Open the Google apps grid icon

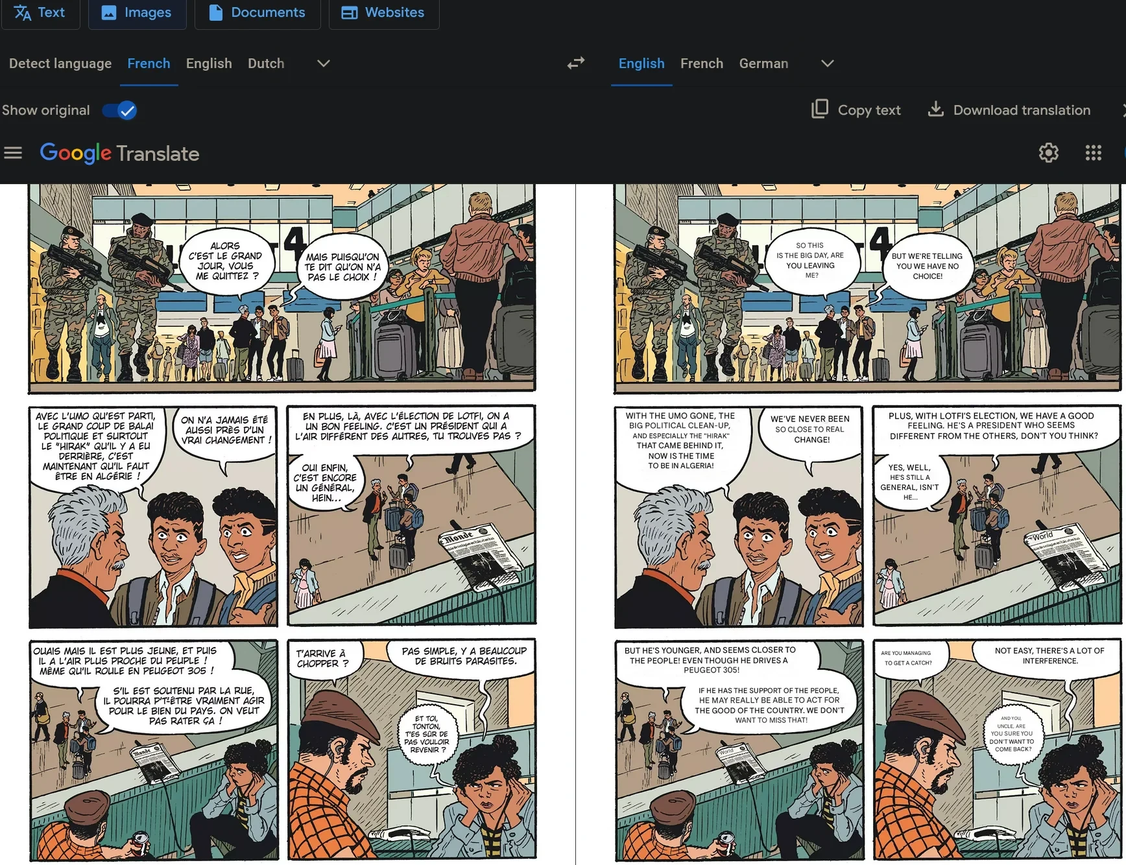pos(1093,153)
